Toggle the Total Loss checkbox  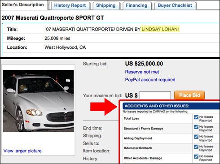(x=196, y=117)
